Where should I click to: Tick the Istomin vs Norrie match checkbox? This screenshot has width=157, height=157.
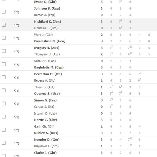4,116
